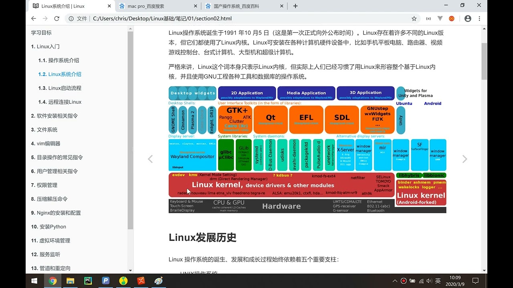Close the 国产操作系统 百度百科 tab
The height and width of the screenshot is (288, 513).
[x=281, y=6]
